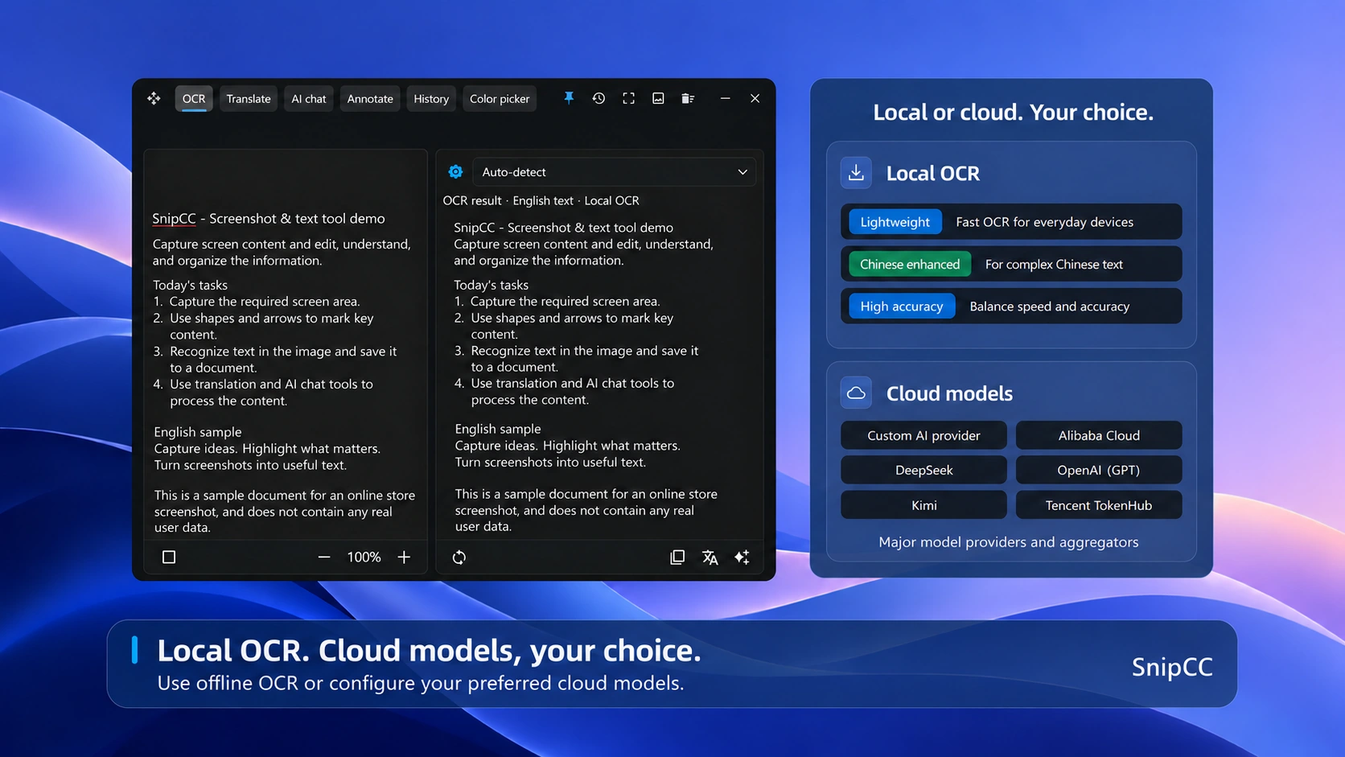
Task: Expand the Auto-detect language dropdown
Action: pyautogui.click(x=614, y=172)
